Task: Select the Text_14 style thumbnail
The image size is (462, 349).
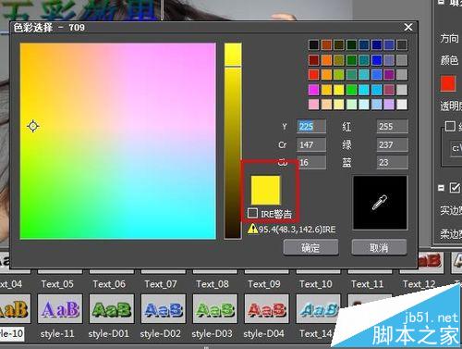Action: tap(318, 308)
